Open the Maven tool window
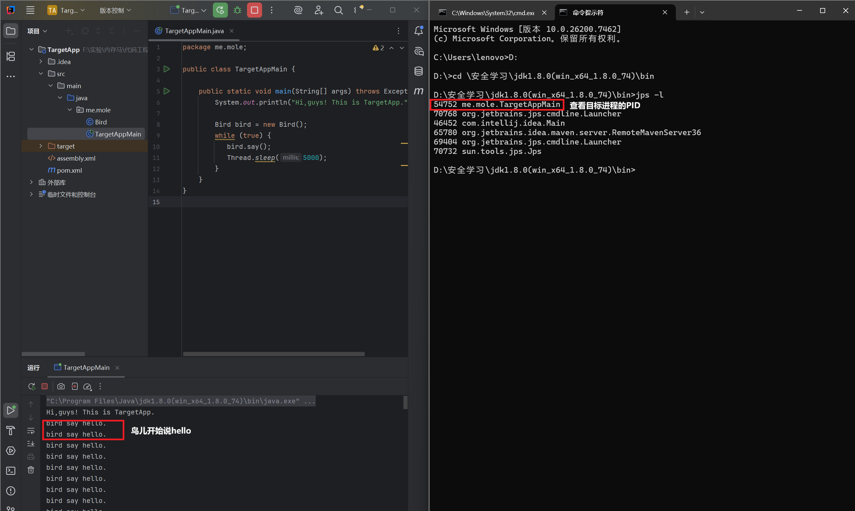The width and height of the screenshot is (855, 511). coord(419,91)
